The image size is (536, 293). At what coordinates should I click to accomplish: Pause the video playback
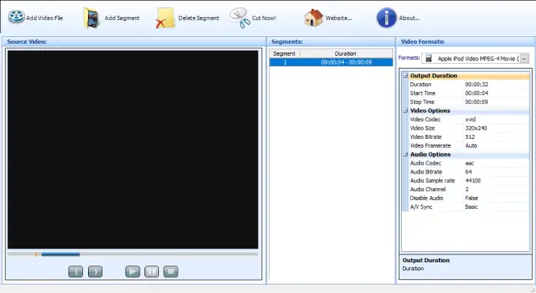click(152, 272)
